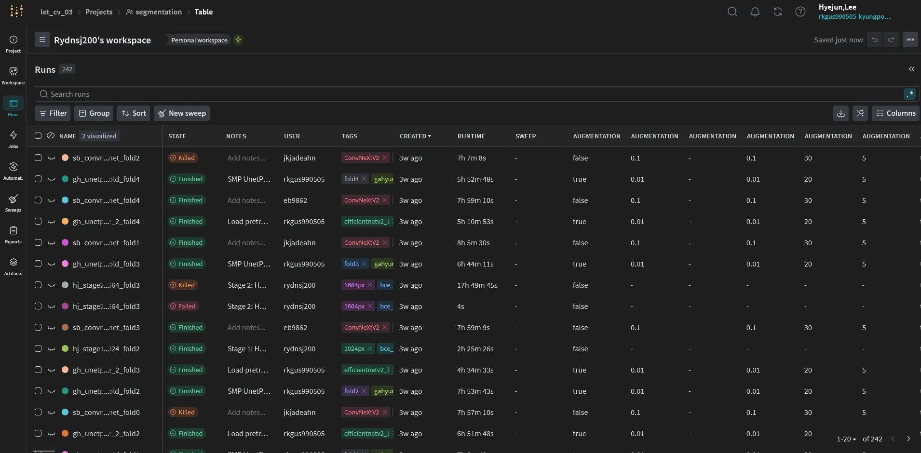Collapse the runs table panel arrows
Screen dimensions: 921x453
pyautogui.click(x=912, y=69)
